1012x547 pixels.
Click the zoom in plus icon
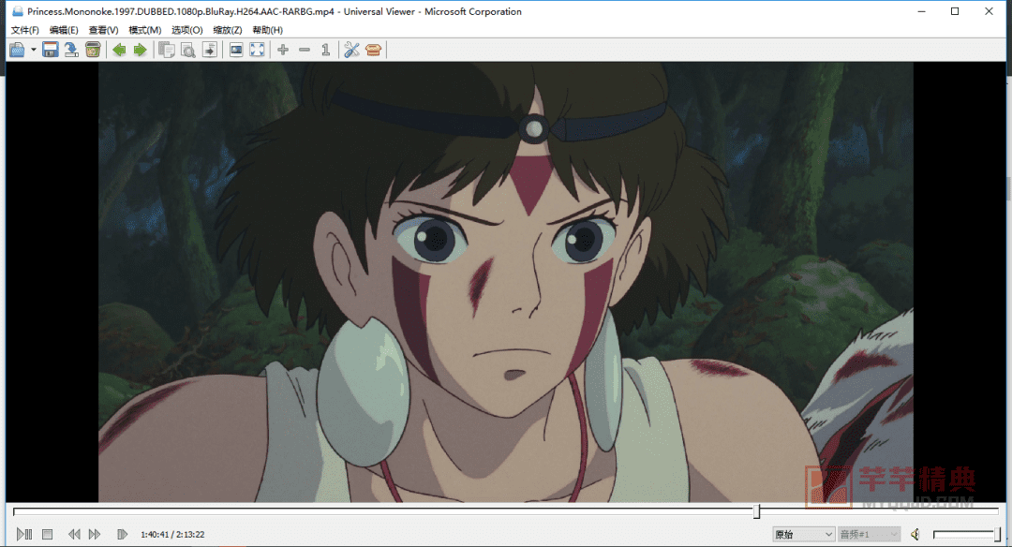point(283,50)
